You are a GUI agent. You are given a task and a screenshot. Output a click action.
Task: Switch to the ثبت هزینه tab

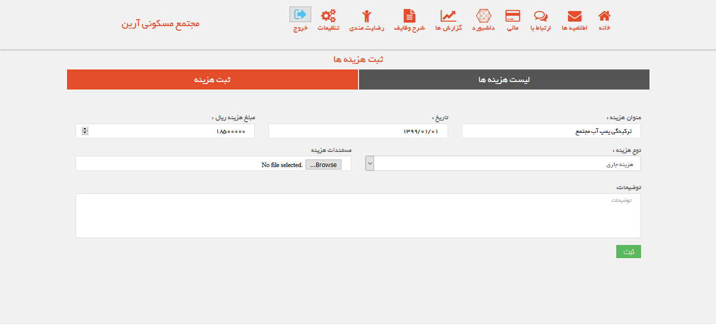[x=212, y=79]
